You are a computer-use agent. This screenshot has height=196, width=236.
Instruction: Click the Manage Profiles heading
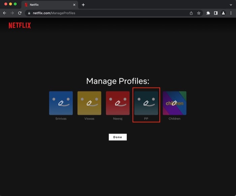click(118, 81)
